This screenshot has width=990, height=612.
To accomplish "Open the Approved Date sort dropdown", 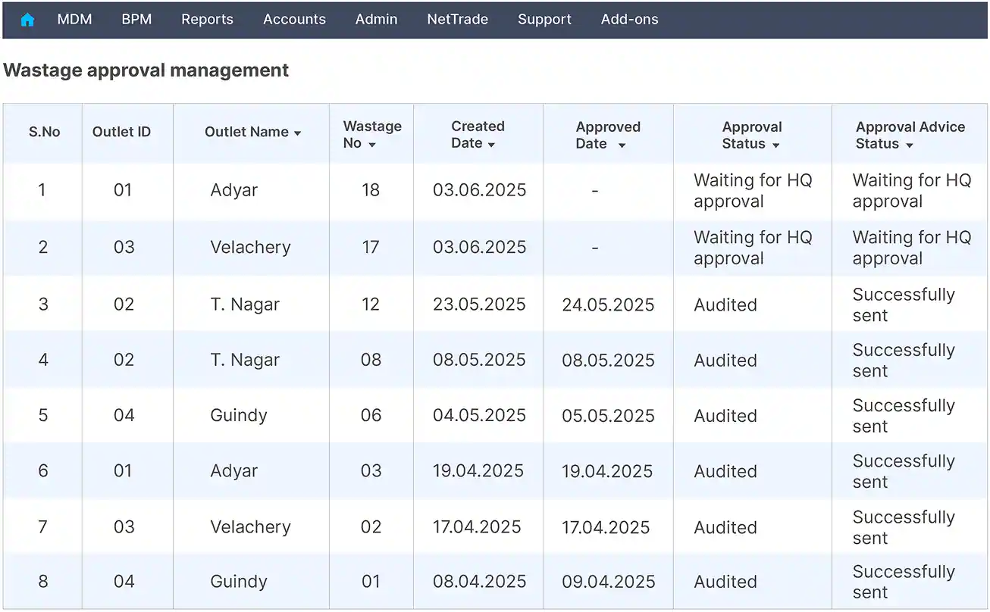I will point(623,143).
